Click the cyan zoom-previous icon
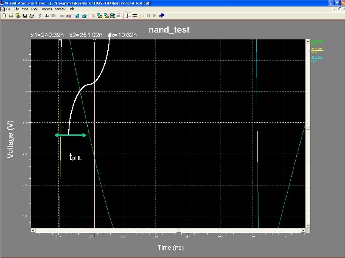Viewport: 345px width, 258px height. click(x=84, y=16)
